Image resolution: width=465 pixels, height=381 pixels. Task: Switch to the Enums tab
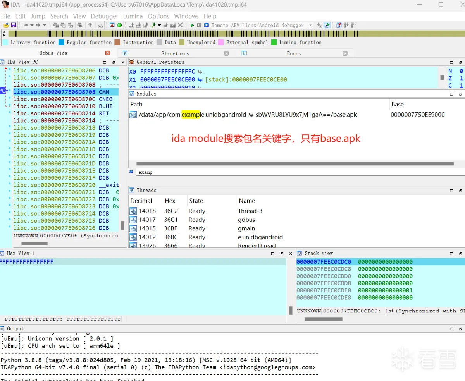tap(294, 53)
